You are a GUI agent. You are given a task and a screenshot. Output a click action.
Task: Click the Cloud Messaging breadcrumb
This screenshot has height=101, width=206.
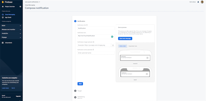tap(30, 5)
